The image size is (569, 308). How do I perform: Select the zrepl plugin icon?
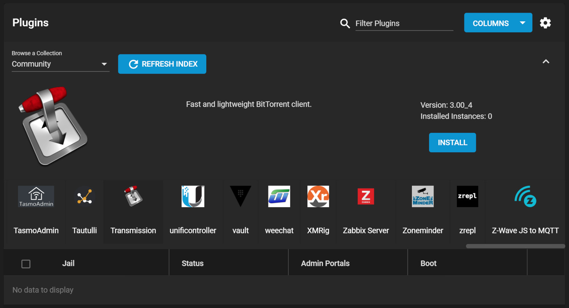[468, 196]
